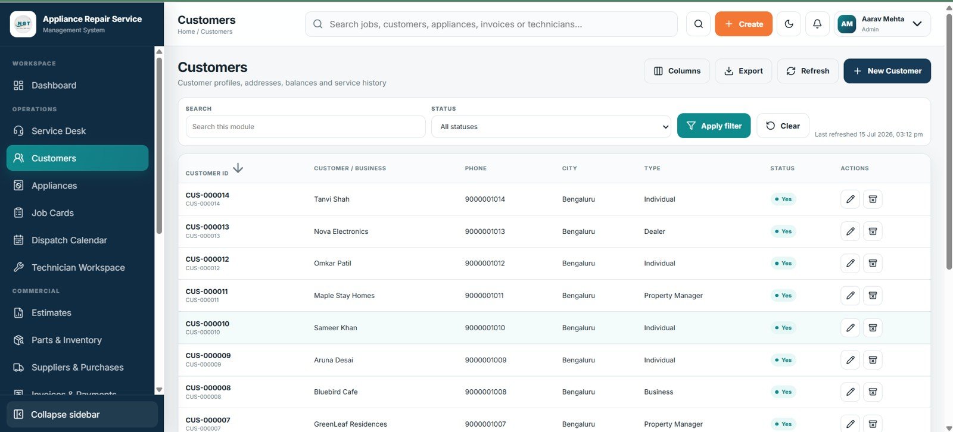Click Business type cell for Bluebird Cafe
This screenshot has height=432, width=953.
tap(658, 392)
